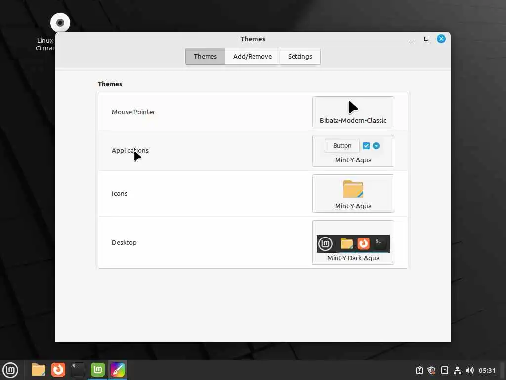
Task: Launch the file manager from the panel
Action: (39, 370)
